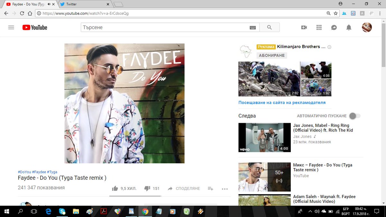Toggle the АВТОМАТИЧНО ПУСКАНЕ autoplay switch
The height and width of the screenshot is (217, 386).
[x=355, y=116]
